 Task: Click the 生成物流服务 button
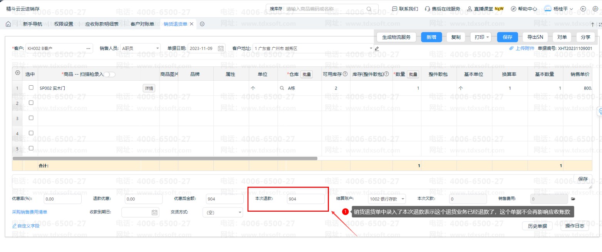point(396,37)
